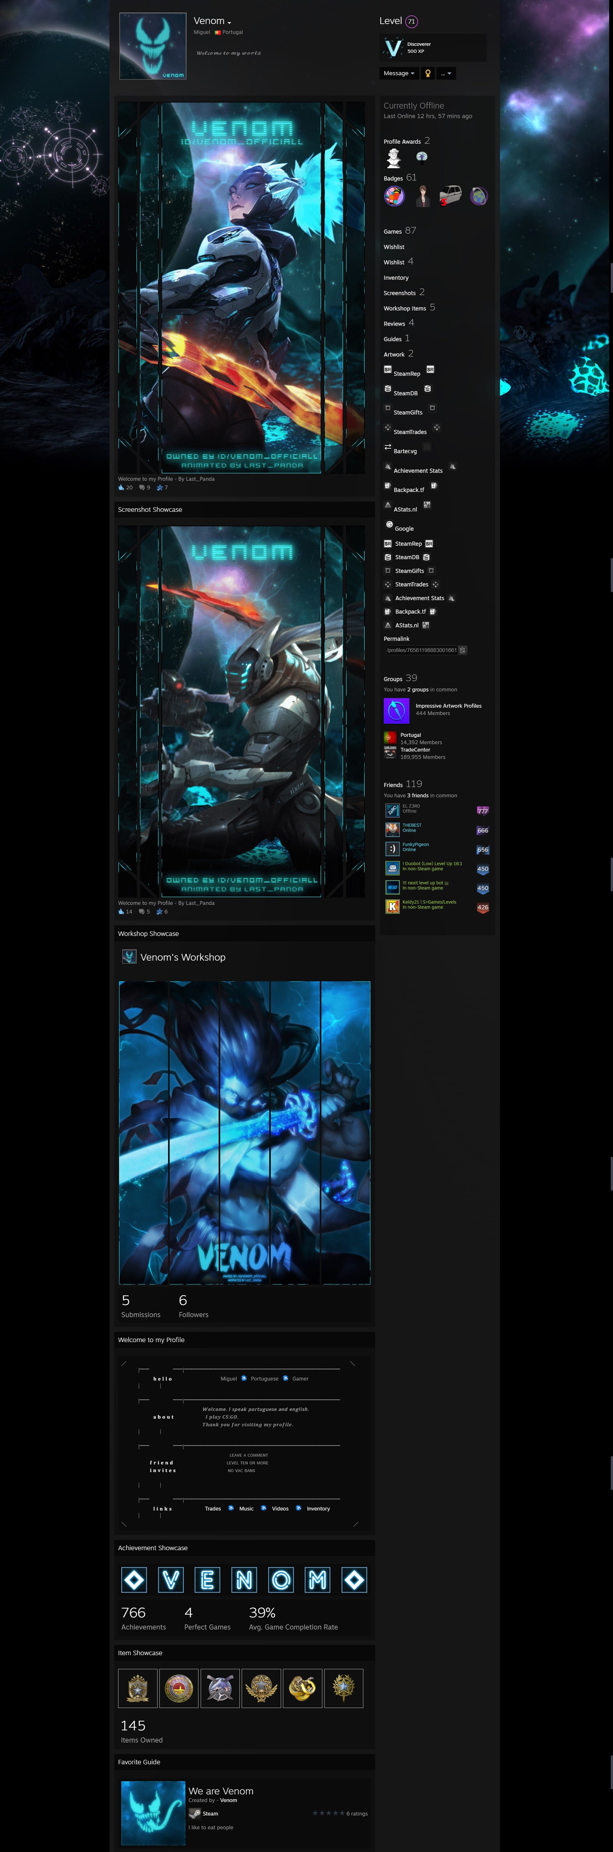This screenshot has width=613, height=1852.
Task: Click the letter E achievement icon
Action: tap(208, 1580)
